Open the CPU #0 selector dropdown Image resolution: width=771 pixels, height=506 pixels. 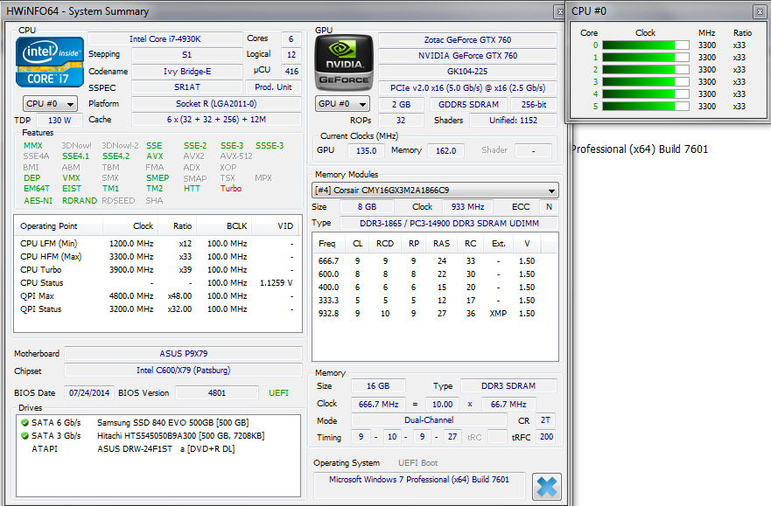[50, 104]
